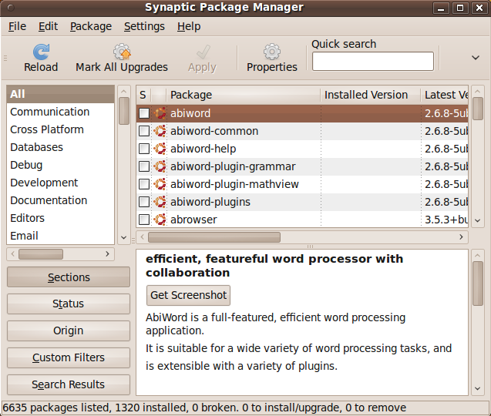The width and height of the screenshot is (491, 416).
Task: Focus the Quick search input field
Action: click(373, 62)
